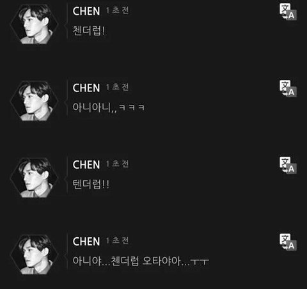Click CHEN username above 아니아니 comment
Viewport: 307px width, 289px height.
coord(86,88)
